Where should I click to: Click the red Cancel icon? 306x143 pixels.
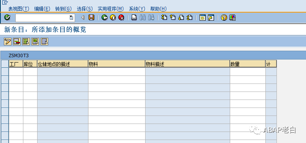tap(121, 18)
